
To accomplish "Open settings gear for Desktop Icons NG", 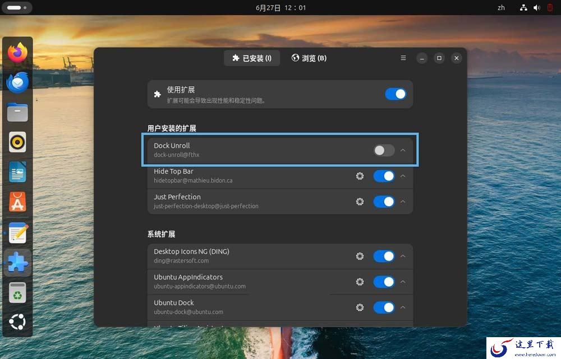I will tap(360, 256).
